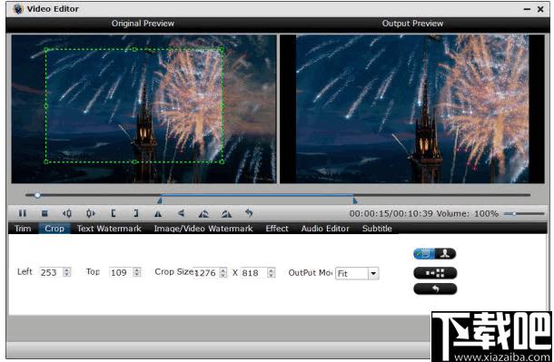This screenshot has height=362, width=554.
Task: Click the playback position knob on seek bar
Action: tap(37, 195)
